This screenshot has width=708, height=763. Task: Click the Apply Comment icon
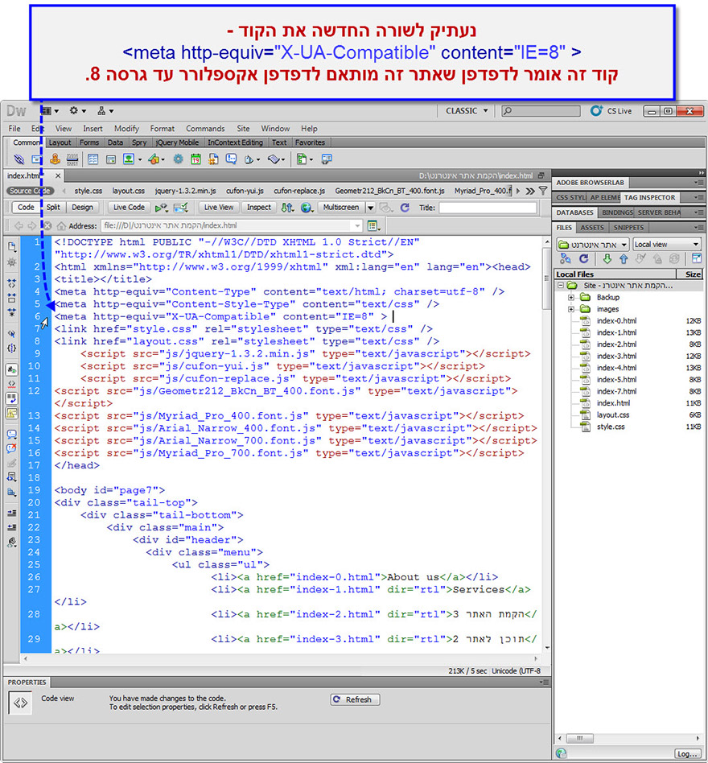pyautogui.click(x=12, y=434)
